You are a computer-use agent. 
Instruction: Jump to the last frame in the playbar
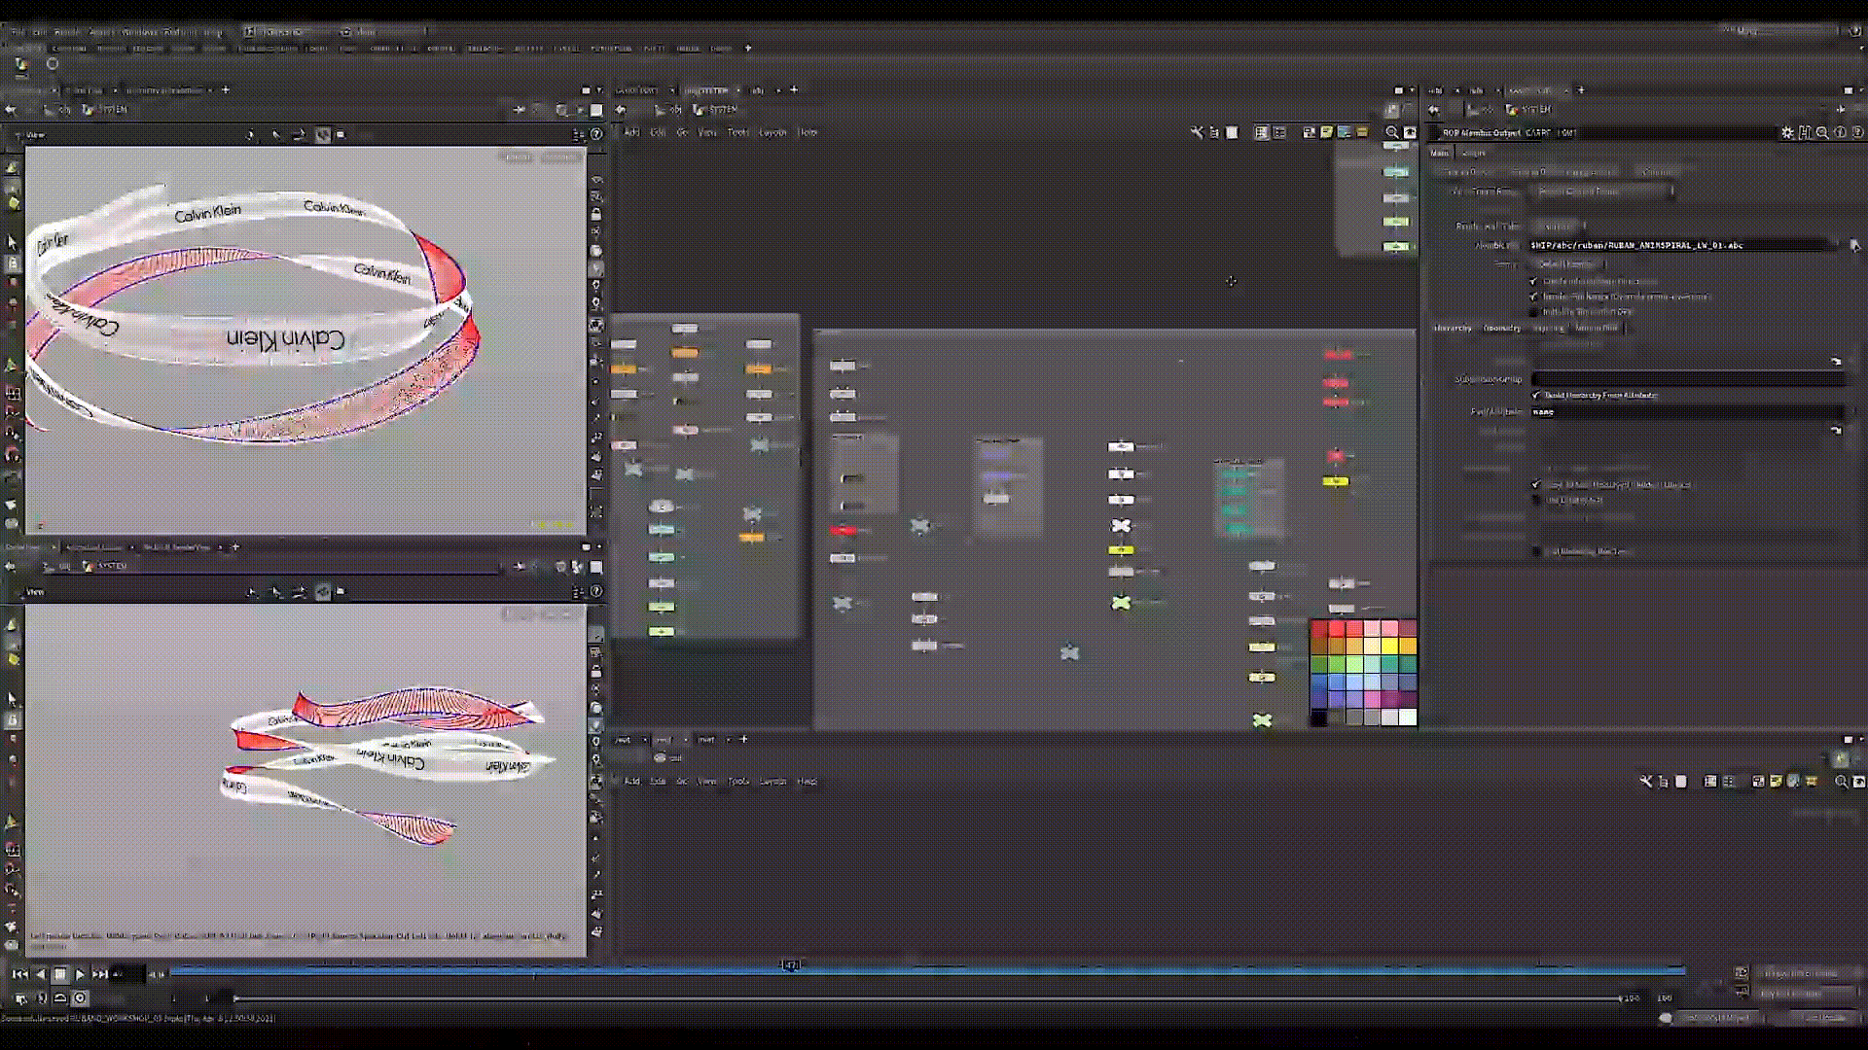[99, 973]
